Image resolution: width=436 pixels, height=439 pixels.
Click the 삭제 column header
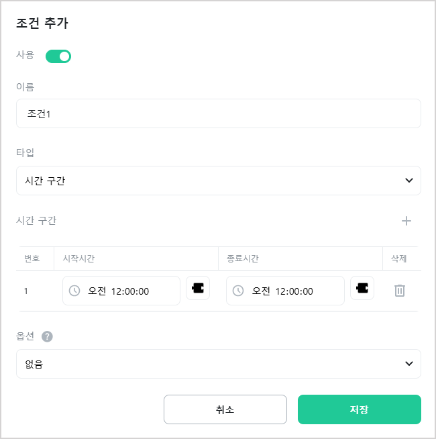399,258
